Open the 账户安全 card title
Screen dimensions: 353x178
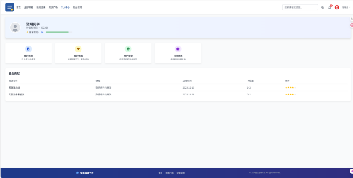tap(128, 56)
